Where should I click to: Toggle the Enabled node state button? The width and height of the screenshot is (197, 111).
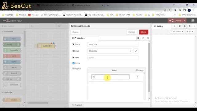[77, 105]
